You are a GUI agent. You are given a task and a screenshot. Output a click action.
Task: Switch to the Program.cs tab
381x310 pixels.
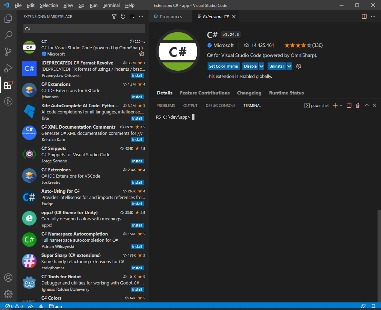click(170, 17)
